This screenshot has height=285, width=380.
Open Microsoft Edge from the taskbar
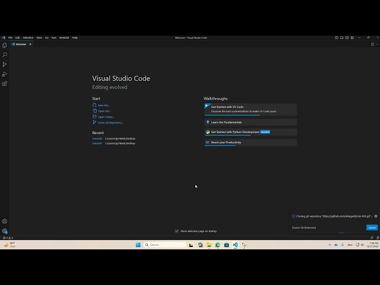click(x=218, y=245)
